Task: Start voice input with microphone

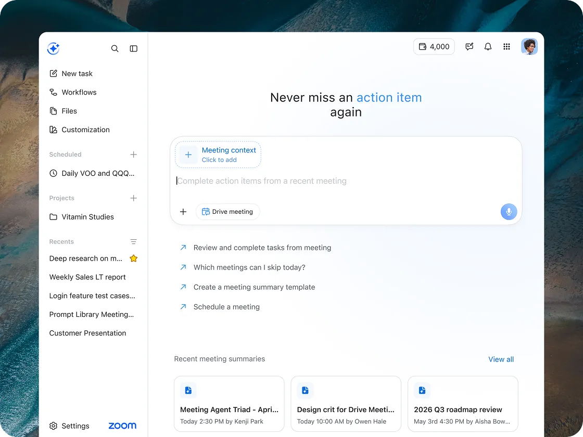Action: (x=509, y=212)
